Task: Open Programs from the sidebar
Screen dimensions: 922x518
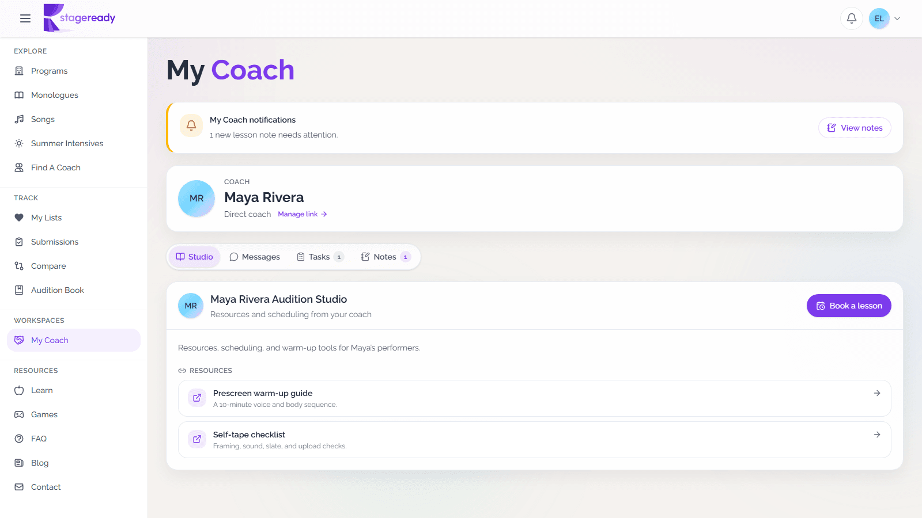Action: click(74, 71)
